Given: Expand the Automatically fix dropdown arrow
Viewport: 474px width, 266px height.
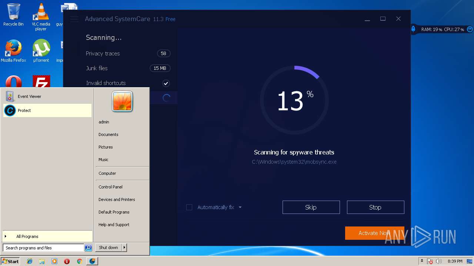Looking at the screenshot, I should point(240,207).
